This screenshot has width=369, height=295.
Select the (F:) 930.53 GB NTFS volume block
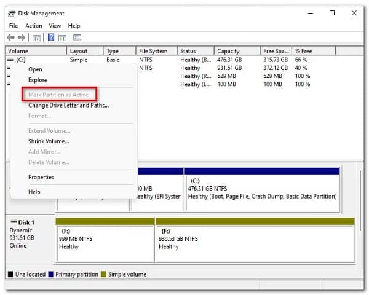255,240
